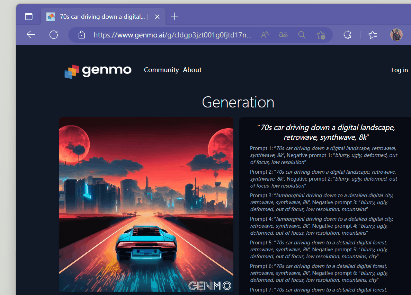Refresh the page with the reload icon

point(54,34)
